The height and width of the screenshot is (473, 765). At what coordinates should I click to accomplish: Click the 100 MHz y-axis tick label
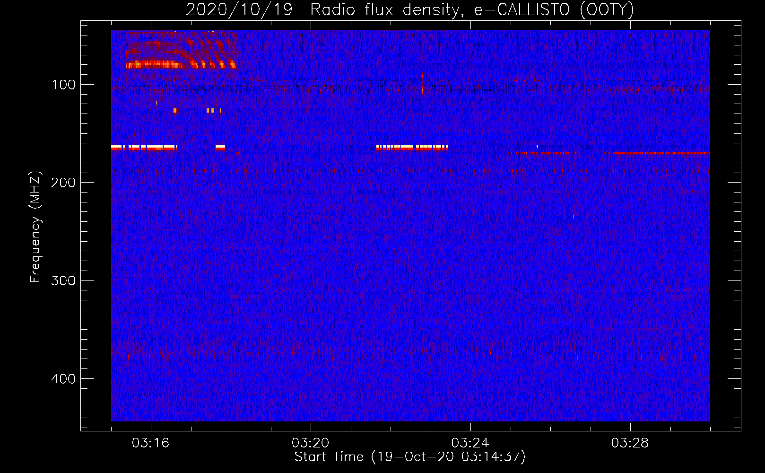(x=64, y=85)
